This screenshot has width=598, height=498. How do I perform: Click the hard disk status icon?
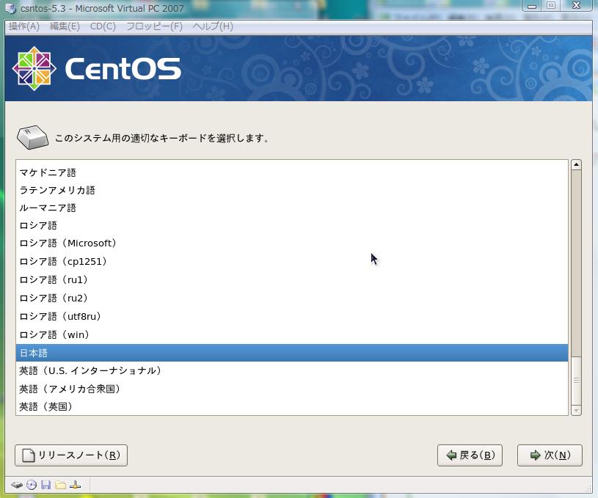[17, 485]
